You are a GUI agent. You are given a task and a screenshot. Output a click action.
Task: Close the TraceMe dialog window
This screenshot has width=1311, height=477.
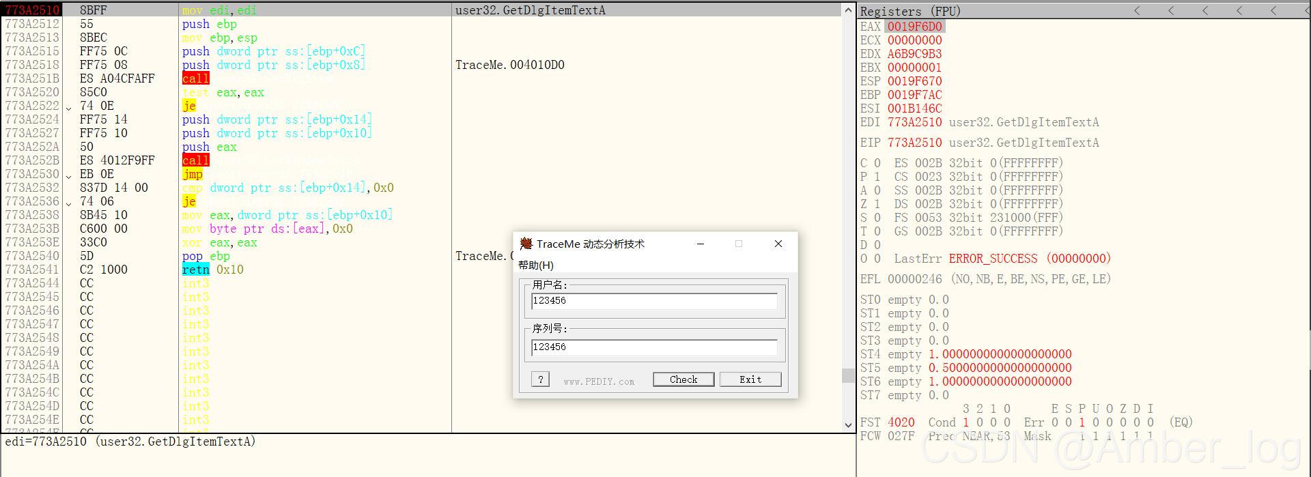(778, 244)
